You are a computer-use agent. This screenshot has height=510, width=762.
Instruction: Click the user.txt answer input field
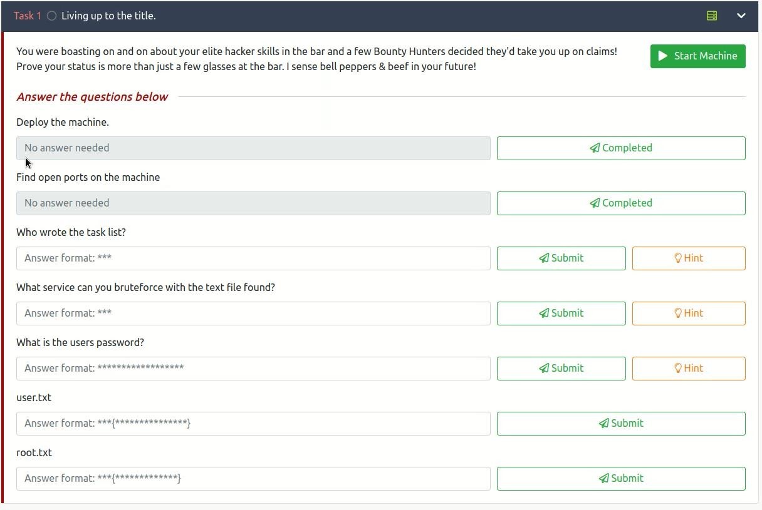point(253,424)
